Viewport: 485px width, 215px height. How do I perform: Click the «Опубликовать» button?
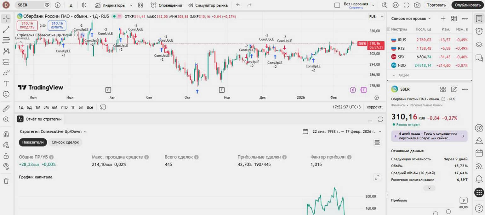tap(467, 5)
